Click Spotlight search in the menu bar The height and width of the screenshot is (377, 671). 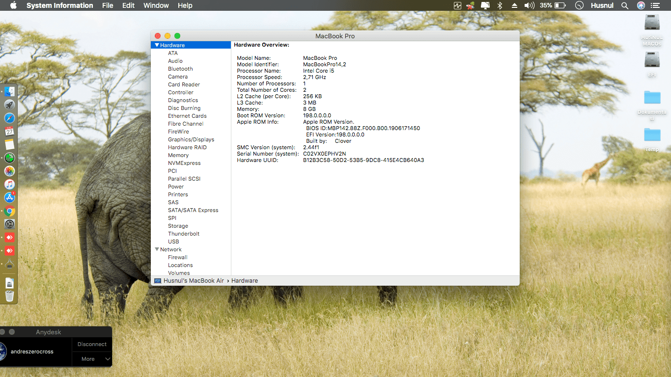click(624, 5)
